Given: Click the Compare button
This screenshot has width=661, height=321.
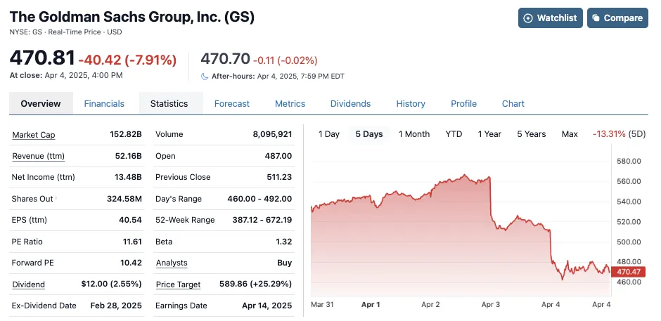Looking at the screenshot, I should click(x=617, y=18).
